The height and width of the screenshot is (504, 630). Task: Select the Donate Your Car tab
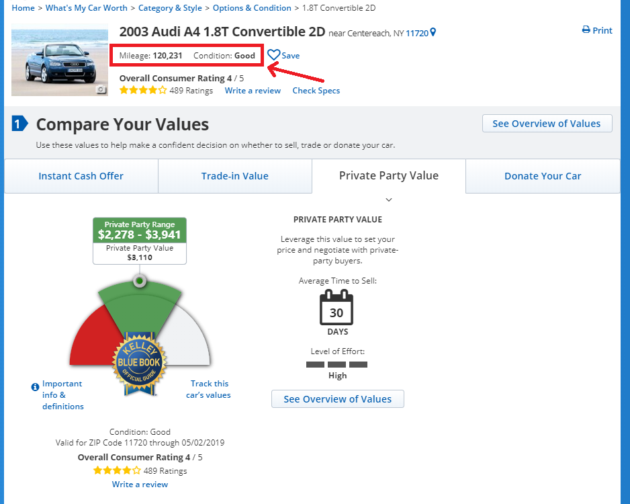[543, 176]
